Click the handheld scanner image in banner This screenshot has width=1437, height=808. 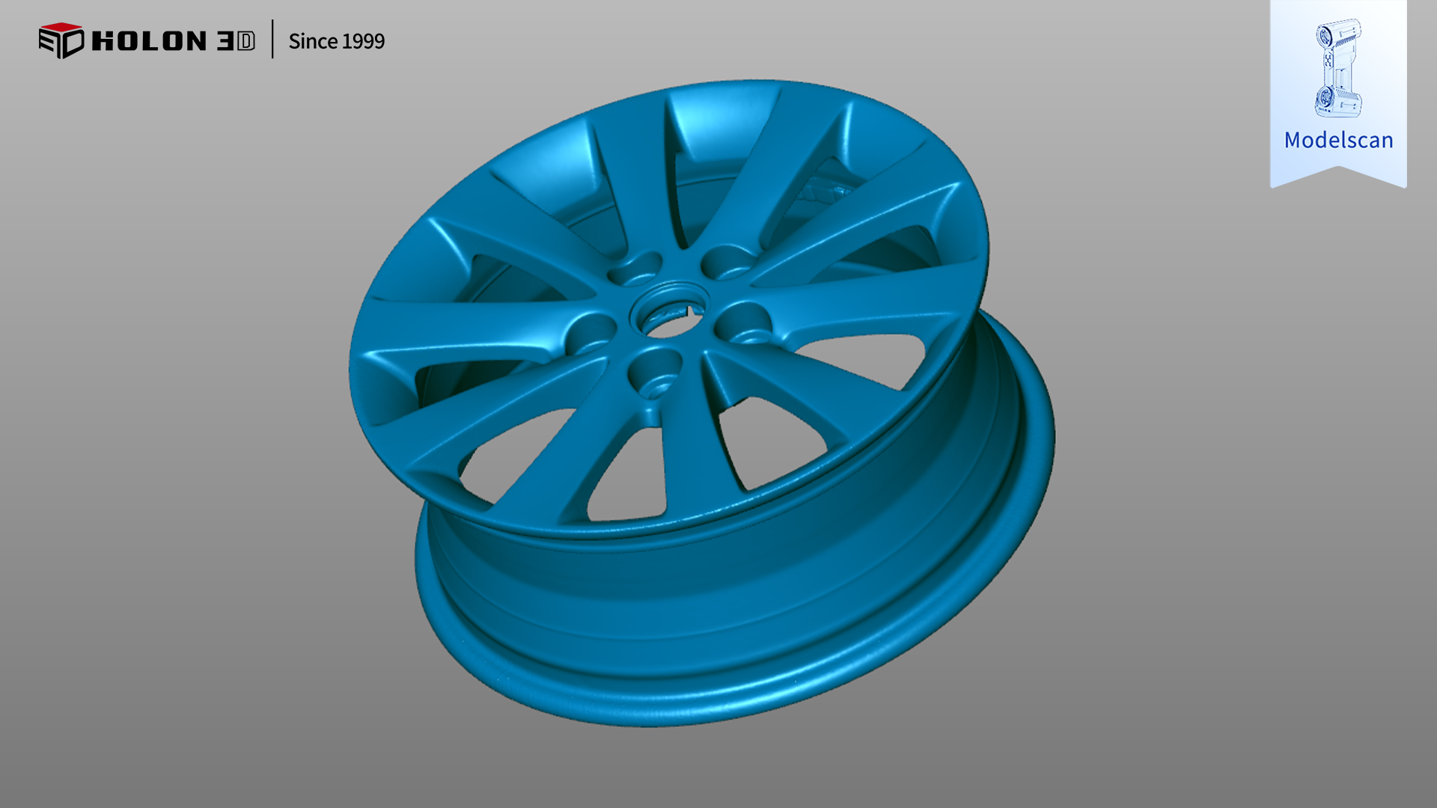tap(1337, 68)
